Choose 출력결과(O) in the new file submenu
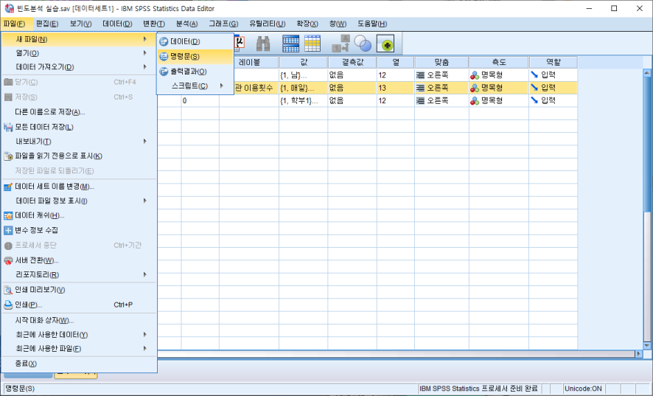Viewport: 653px width, 396px height. 195,72
